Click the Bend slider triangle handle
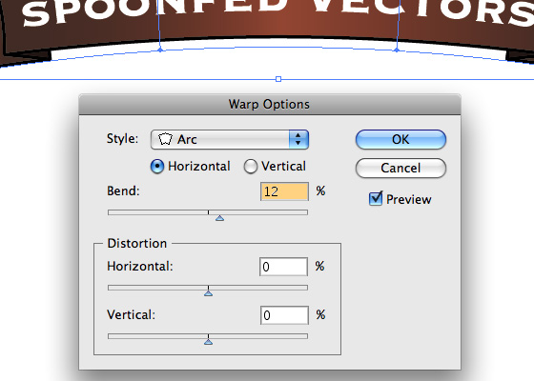This screenshot has height=381, width=534. click(x=219, y=218)
